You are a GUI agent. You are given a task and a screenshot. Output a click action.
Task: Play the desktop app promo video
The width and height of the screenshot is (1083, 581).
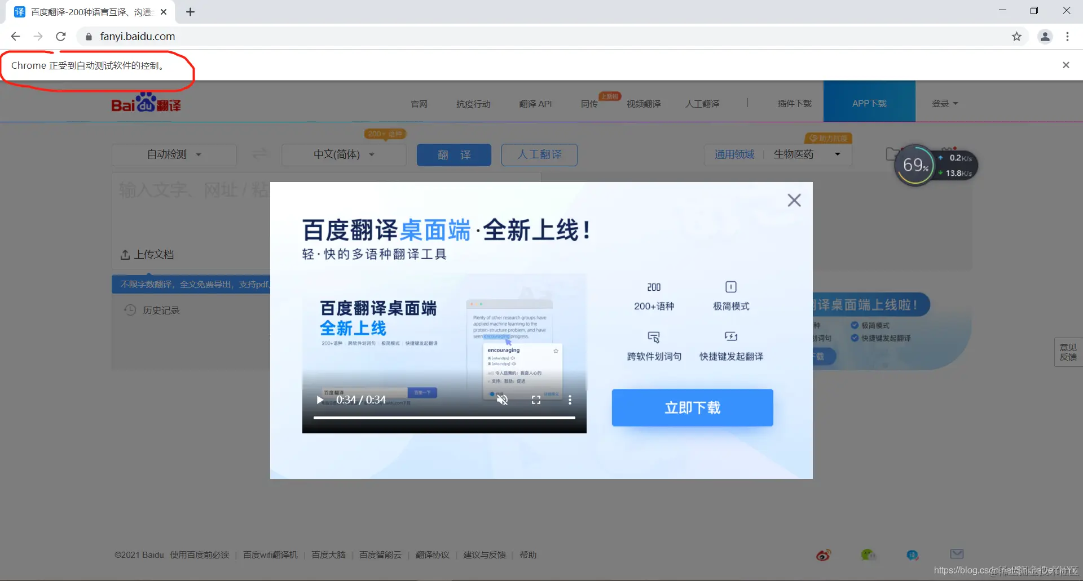(320, 400)
